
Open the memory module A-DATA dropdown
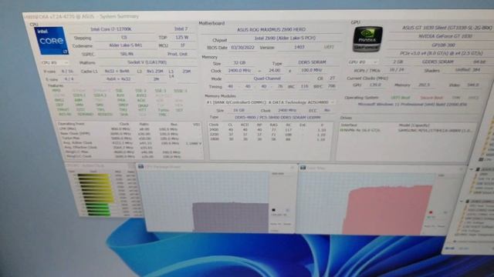[x=270, y=102]
